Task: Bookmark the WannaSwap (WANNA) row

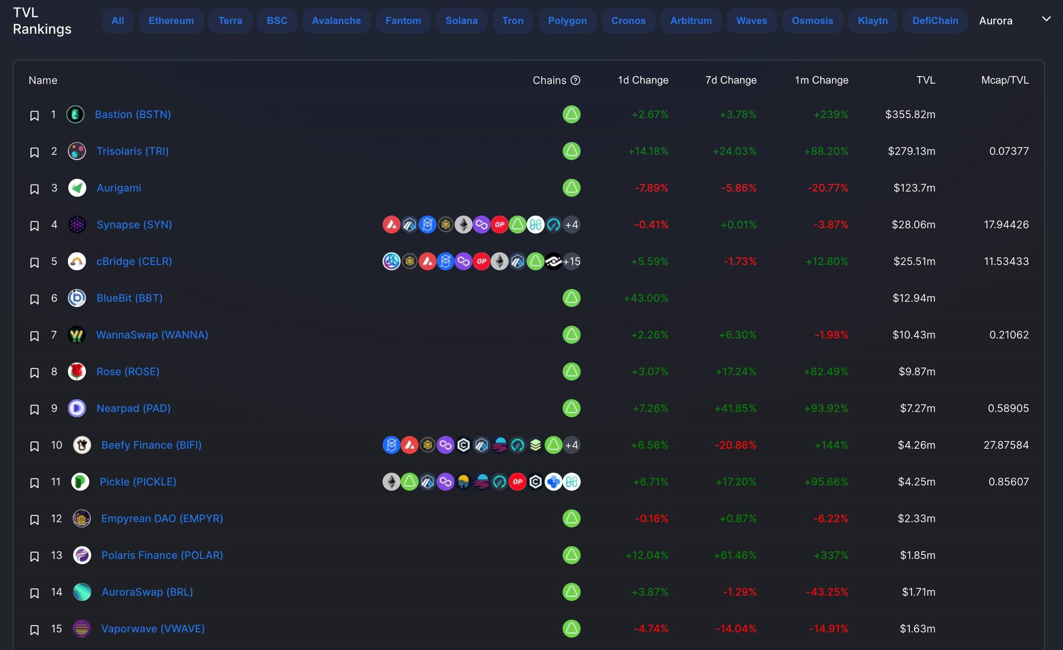Action: point(34,336)
